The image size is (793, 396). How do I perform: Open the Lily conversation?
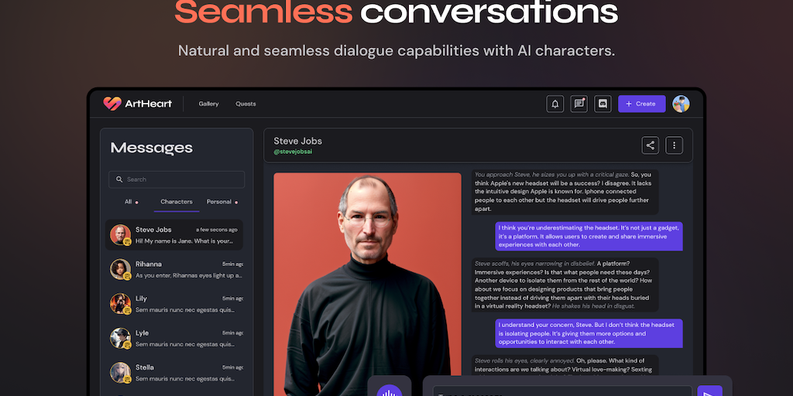coord(174,303)
